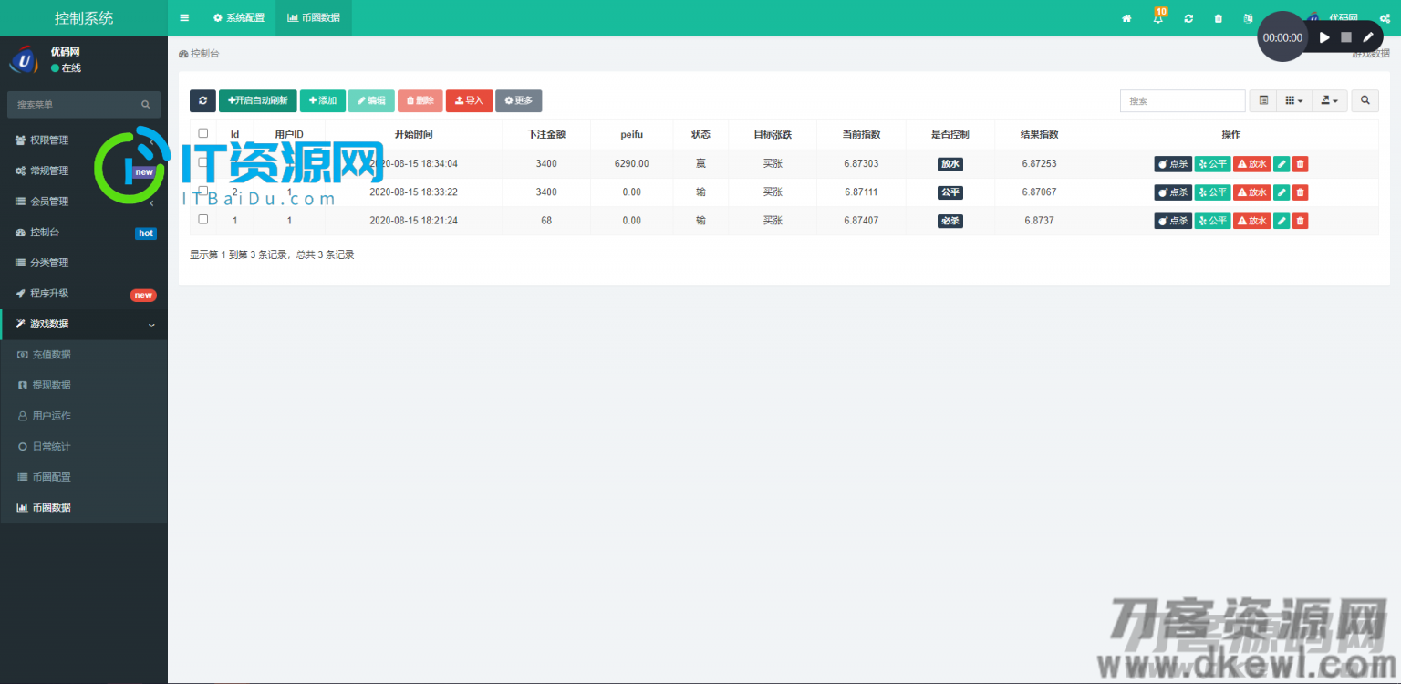This screenshot has width=1401, height=684.
Task: Click the 优码网 avatar in the sidebar
Action: (24, 59)
